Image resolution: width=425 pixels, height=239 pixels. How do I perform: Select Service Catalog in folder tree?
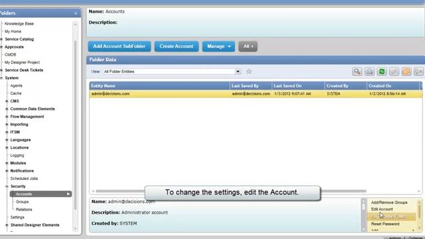(x=19, y=39)
